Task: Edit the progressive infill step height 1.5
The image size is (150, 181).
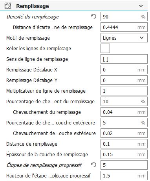Action: [124, 176]
